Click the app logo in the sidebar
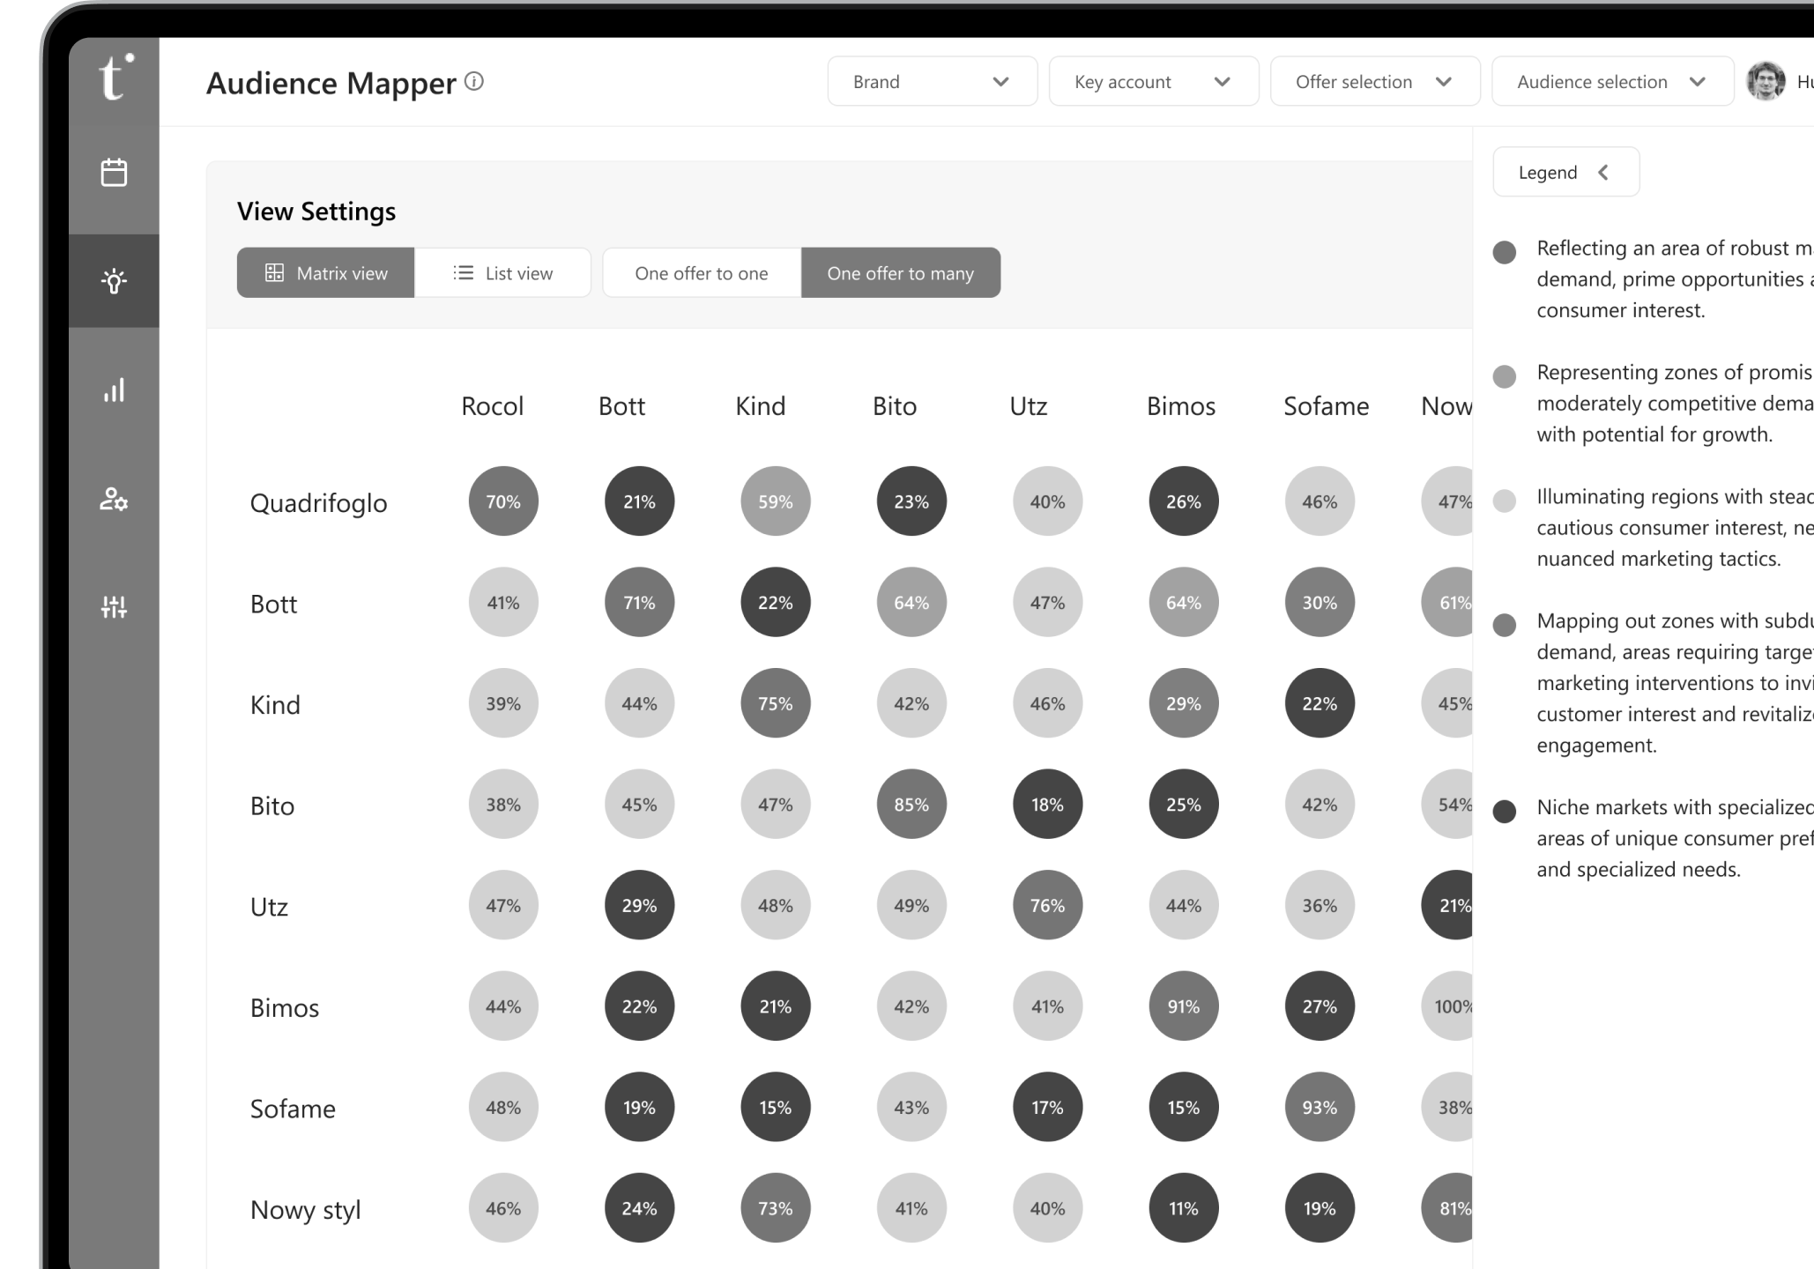Image resolution: width=1814 pixels, height=1269 pixels. [x=115, y=77]
